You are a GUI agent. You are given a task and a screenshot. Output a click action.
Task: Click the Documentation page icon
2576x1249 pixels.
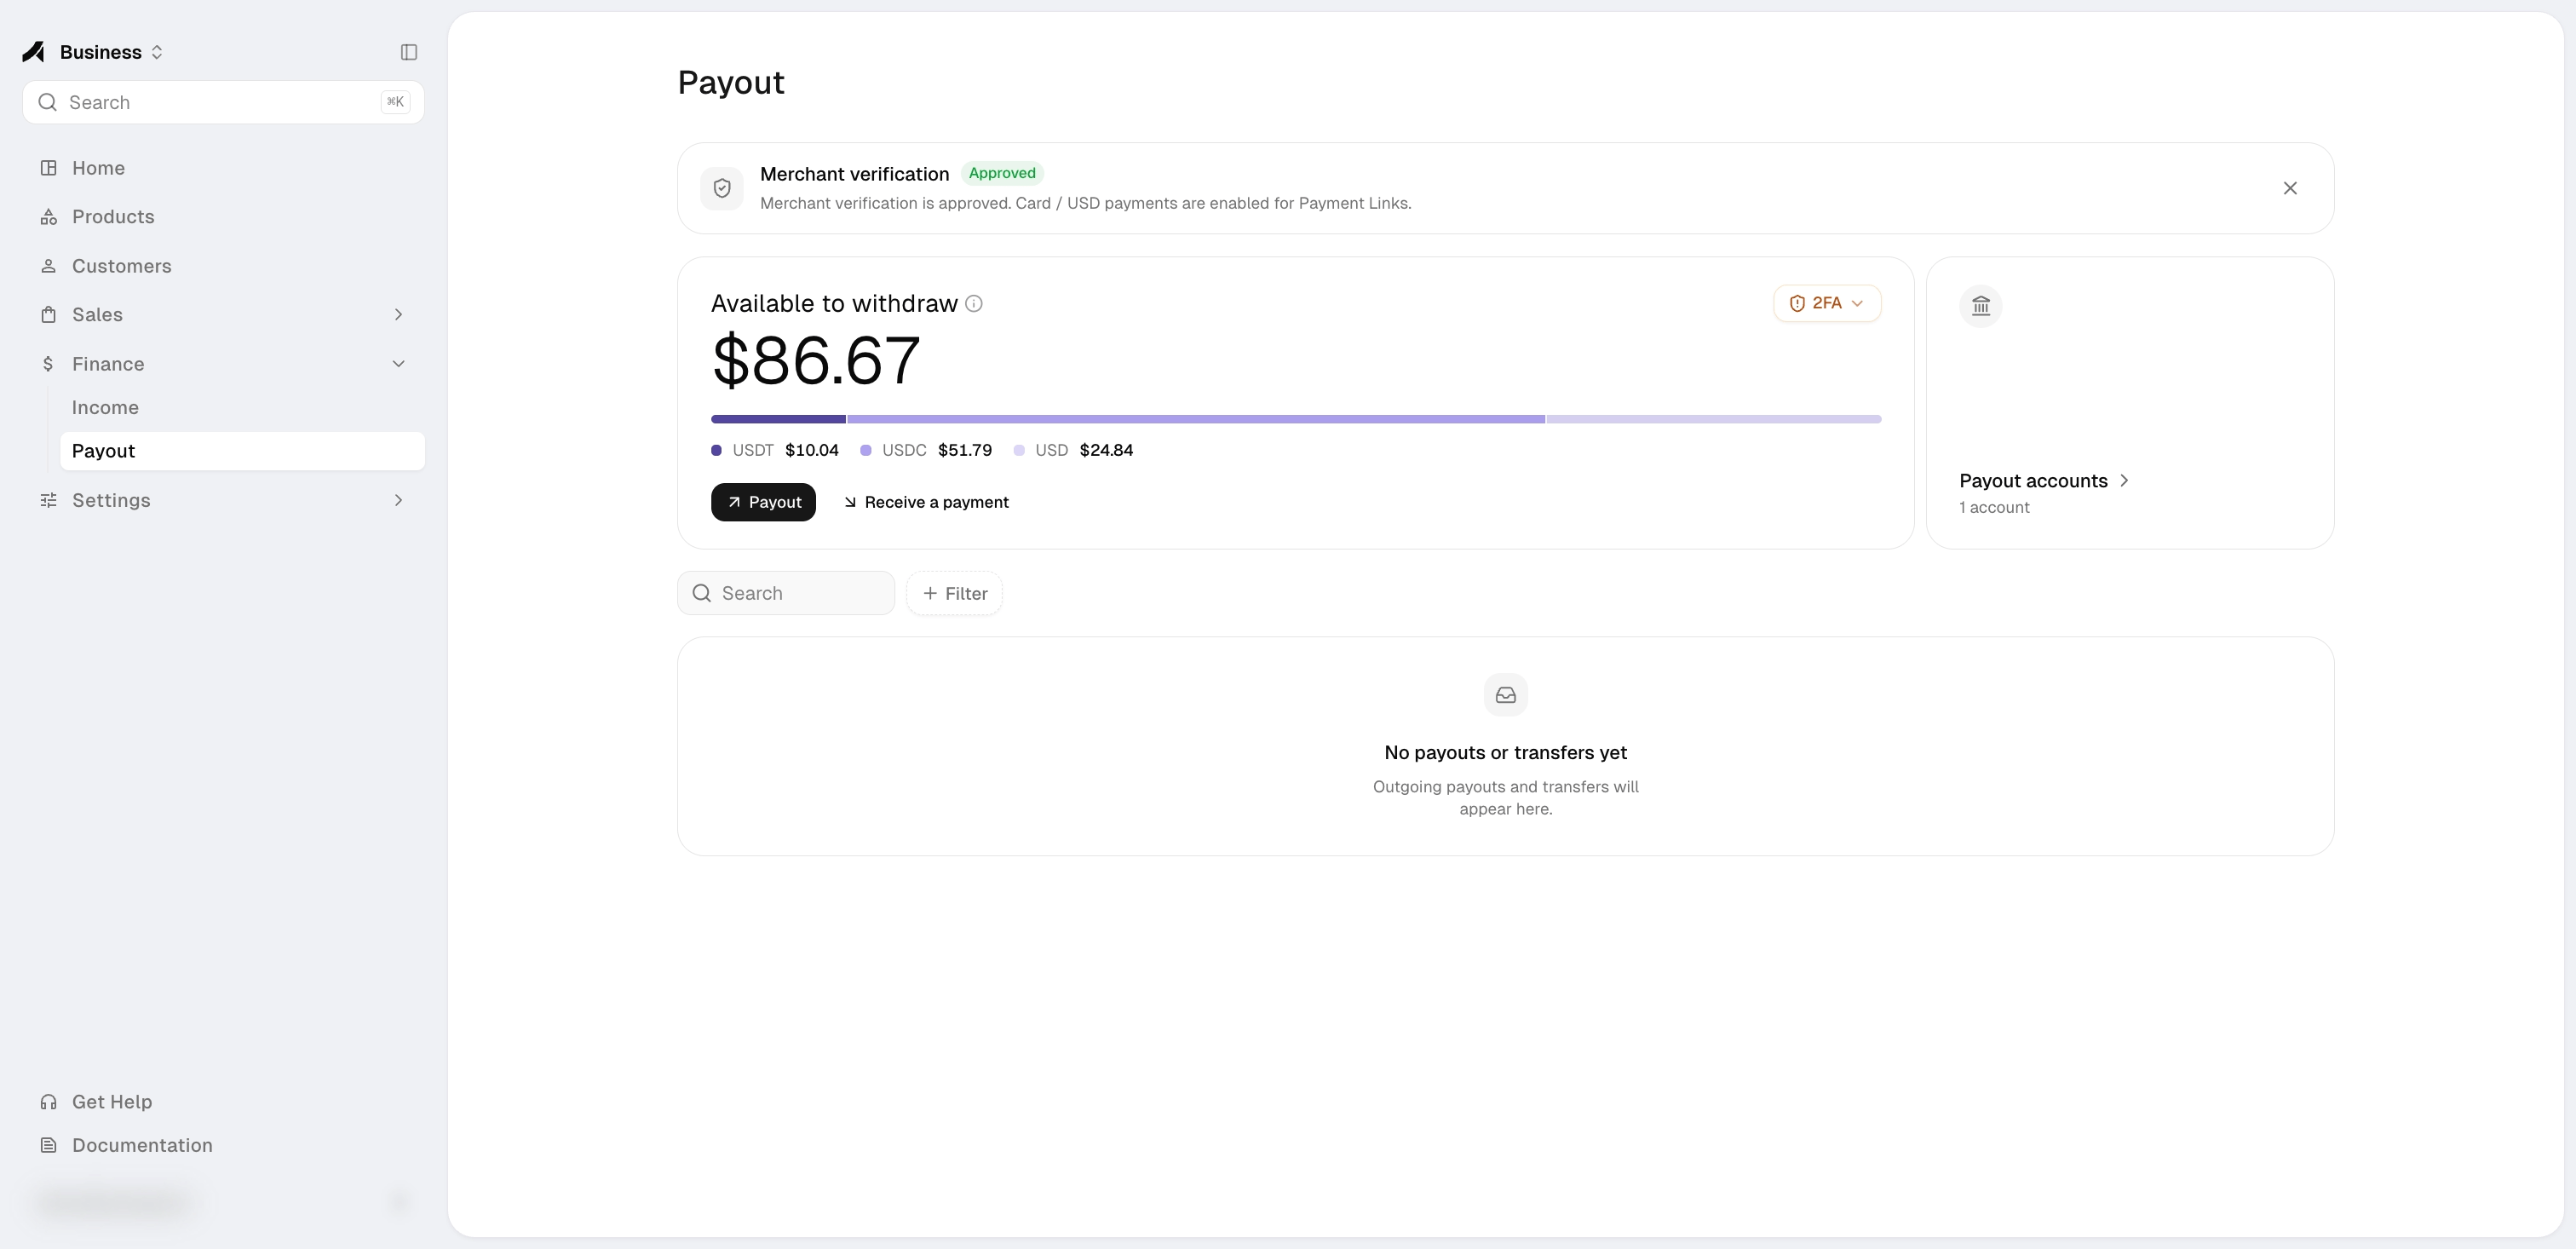coord(48,1146)
